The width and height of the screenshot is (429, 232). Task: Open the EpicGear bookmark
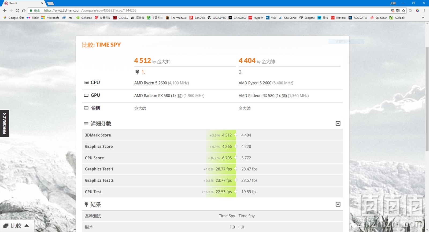click(379, 18)
